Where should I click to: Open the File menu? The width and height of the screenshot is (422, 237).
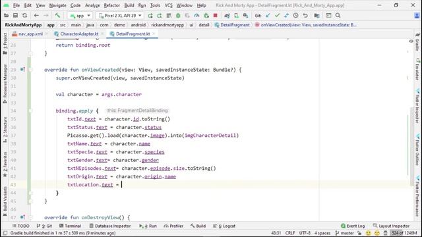pos(16,5)
